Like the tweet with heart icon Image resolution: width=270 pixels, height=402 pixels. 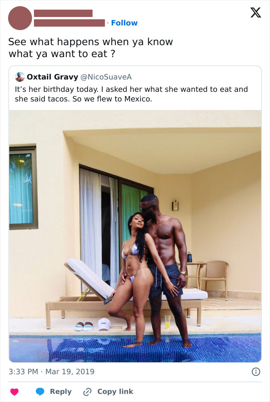click(x=14, y=392)
